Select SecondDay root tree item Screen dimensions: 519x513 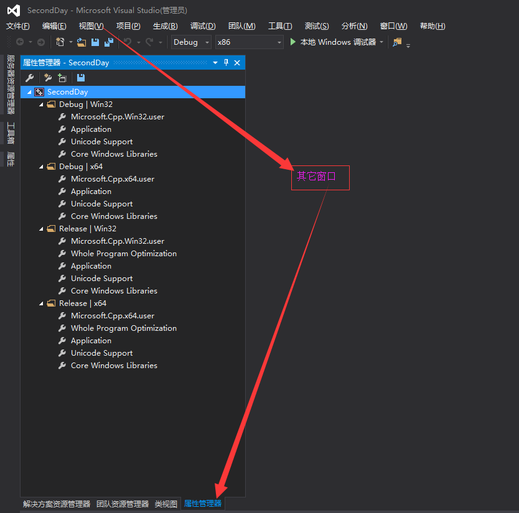point(133,92)
